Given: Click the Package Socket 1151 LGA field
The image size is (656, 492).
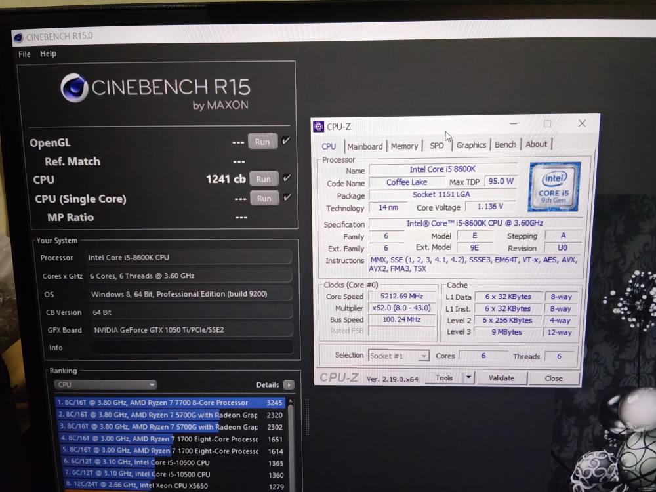Looking at the screenshot, I should click(x=441, y=195).
